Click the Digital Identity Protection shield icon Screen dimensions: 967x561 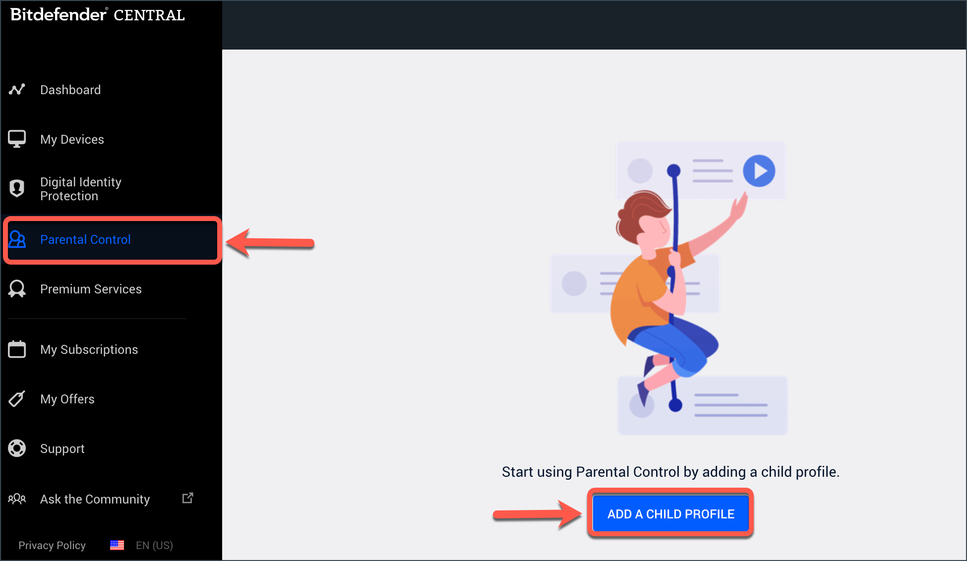17,189
